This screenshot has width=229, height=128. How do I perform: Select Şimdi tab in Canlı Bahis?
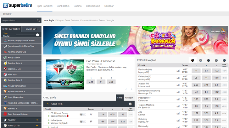coord(120,98)
